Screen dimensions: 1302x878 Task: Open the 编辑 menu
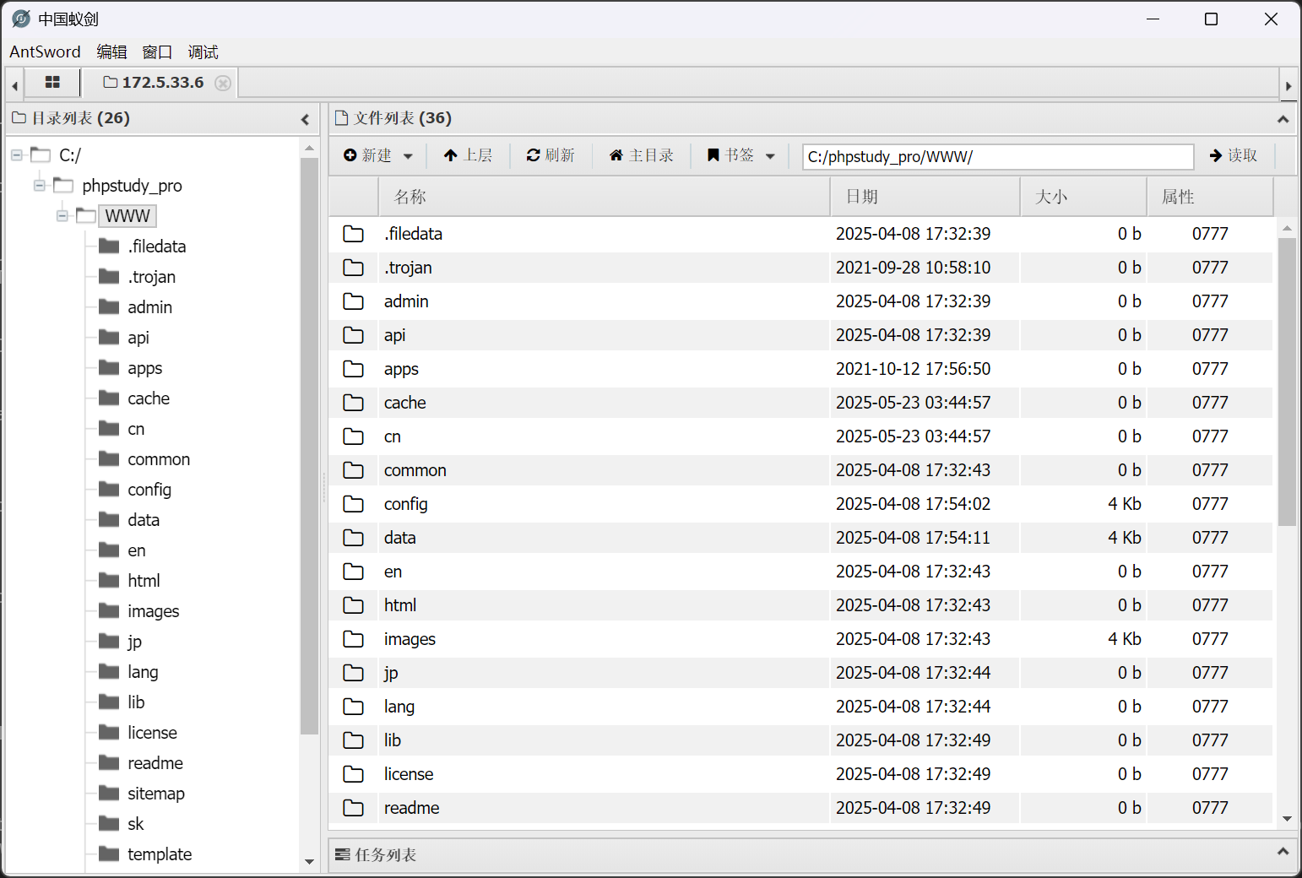point(111,52)
